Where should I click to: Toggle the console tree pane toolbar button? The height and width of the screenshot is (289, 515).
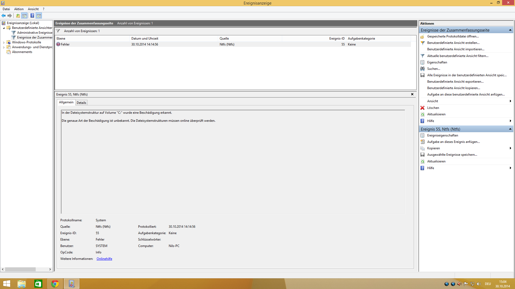tap(24, 16)
